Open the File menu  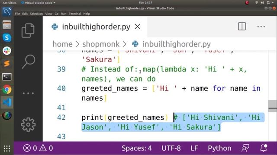(x=17, y=14)
